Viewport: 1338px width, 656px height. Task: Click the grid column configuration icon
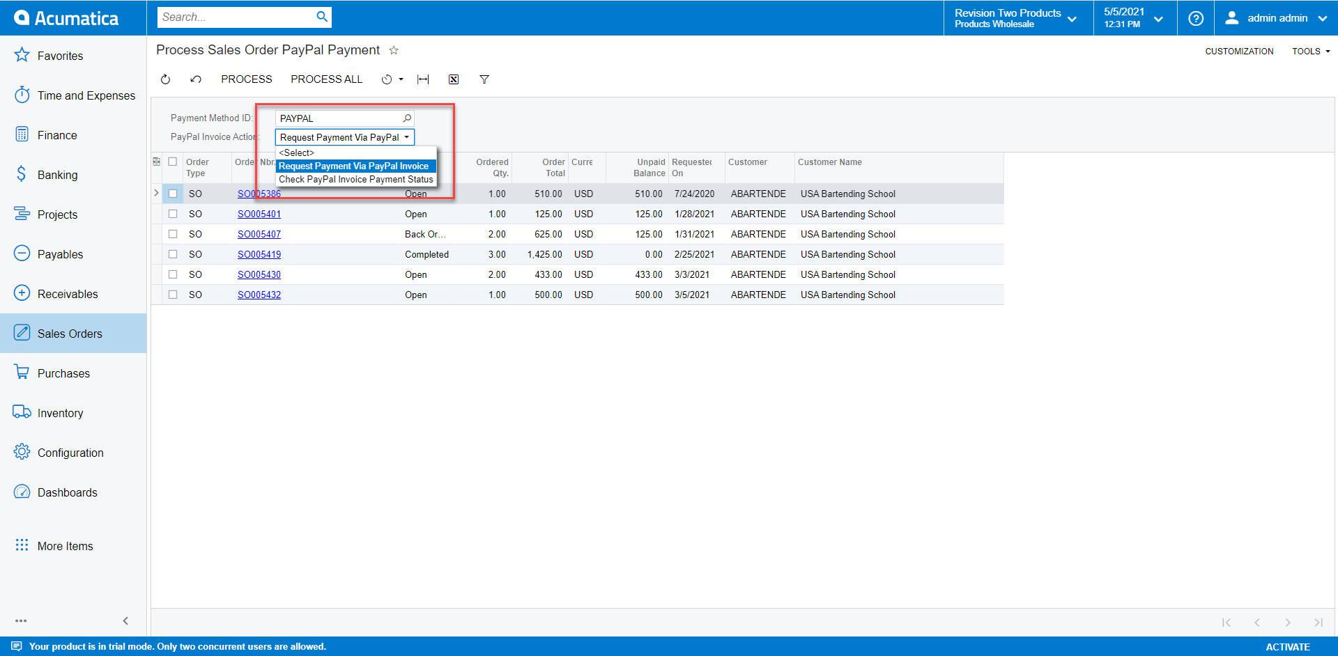[157, 162]
